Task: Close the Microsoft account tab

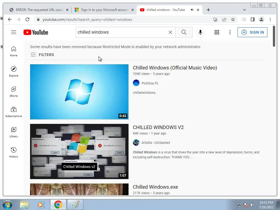Action: click(x=133, y=10)
